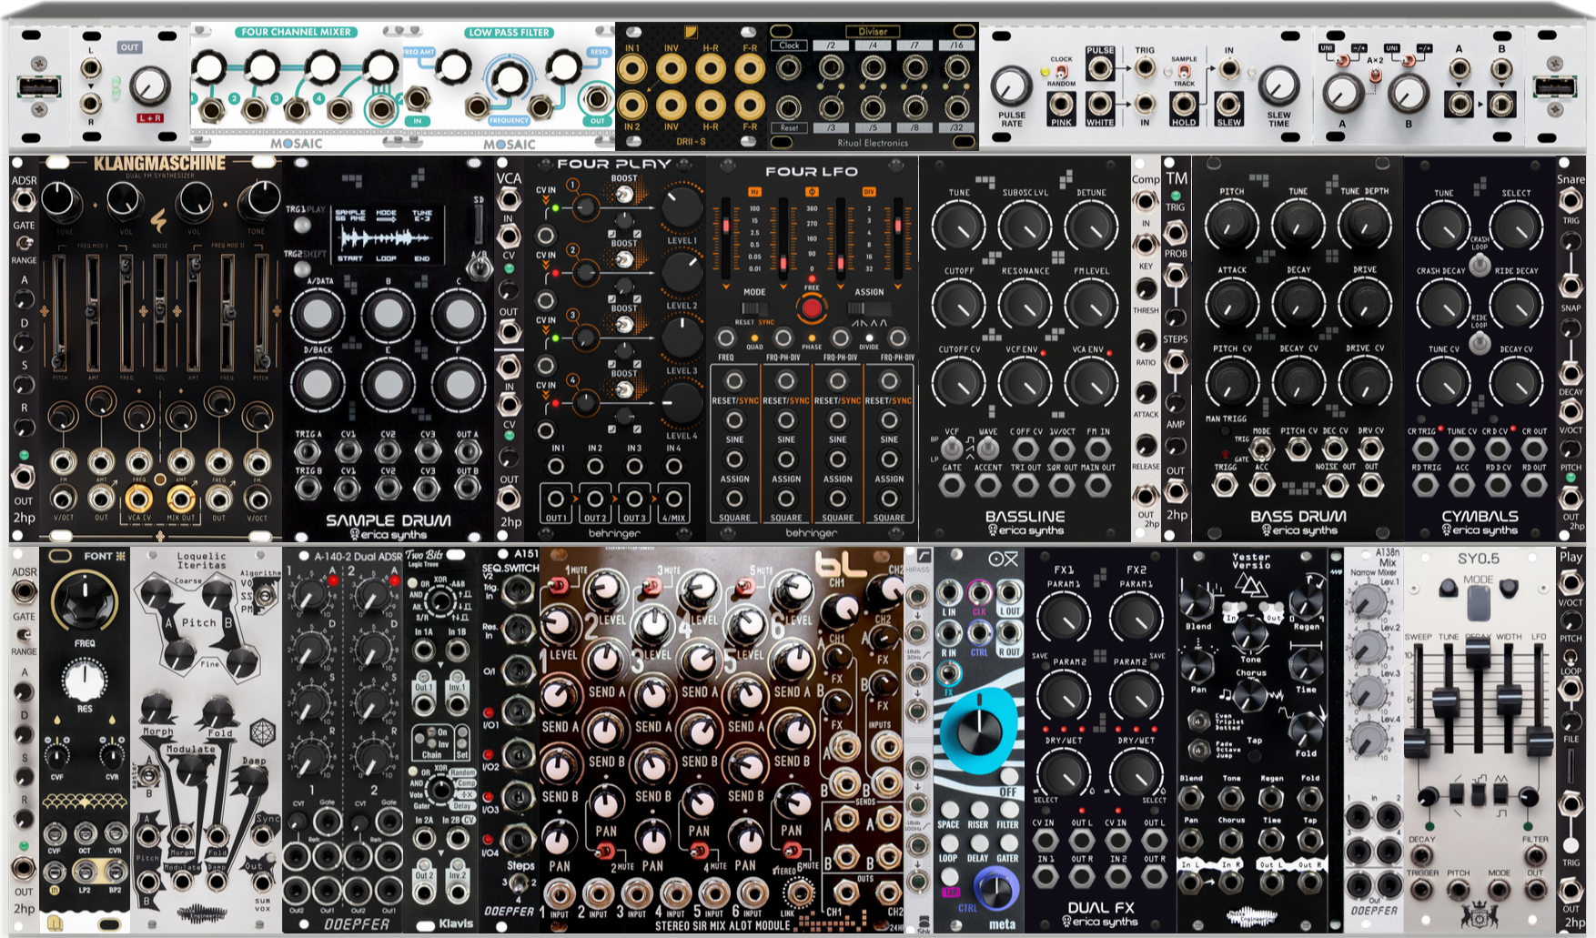This screenshot has width=1596, height=938.
Task: Click the TRIG A jack on Sample Drum
Action: (x=308, y=450)
